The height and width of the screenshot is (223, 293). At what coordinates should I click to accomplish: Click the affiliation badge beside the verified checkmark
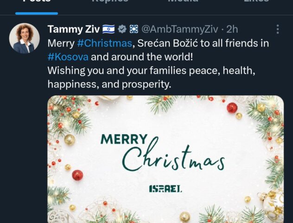point(134,29)
